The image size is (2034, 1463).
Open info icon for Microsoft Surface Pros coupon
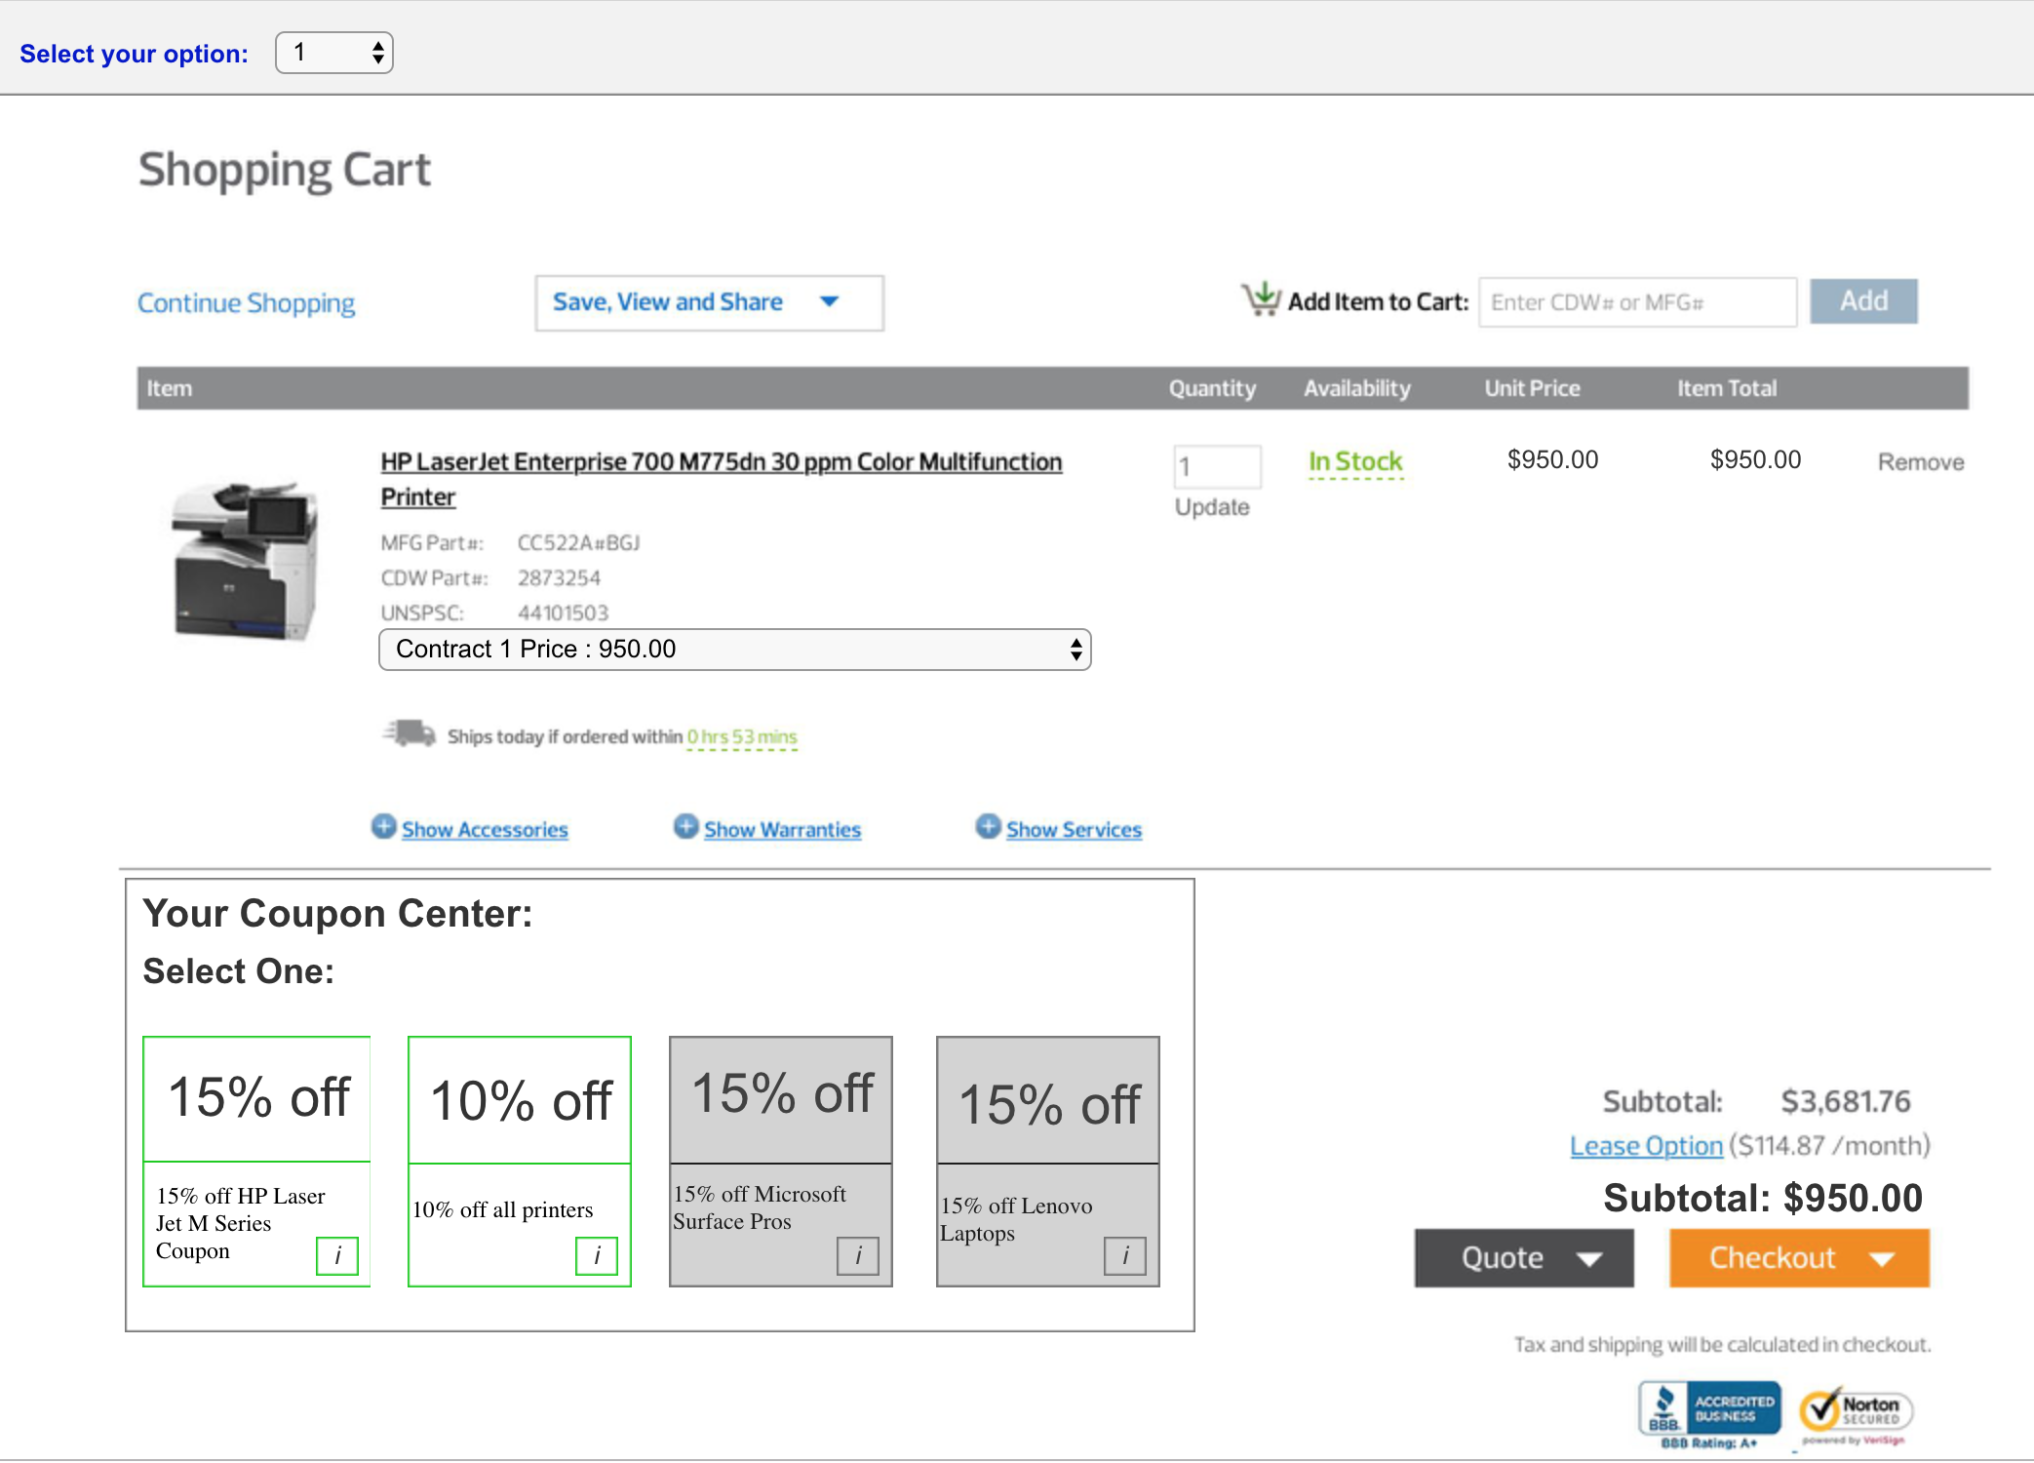tap(858, 1255)
